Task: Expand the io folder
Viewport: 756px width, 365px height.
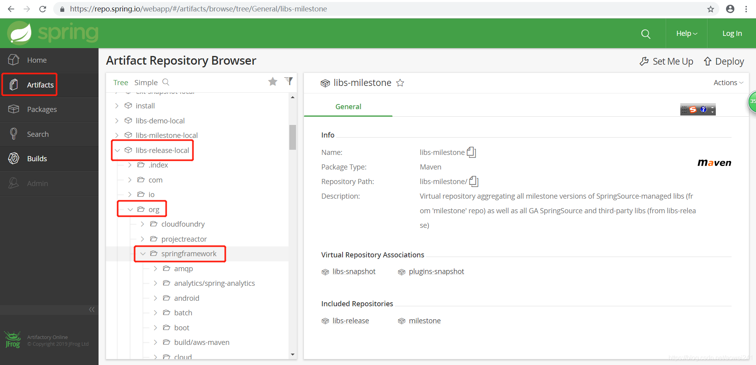Action: point(130,194)
